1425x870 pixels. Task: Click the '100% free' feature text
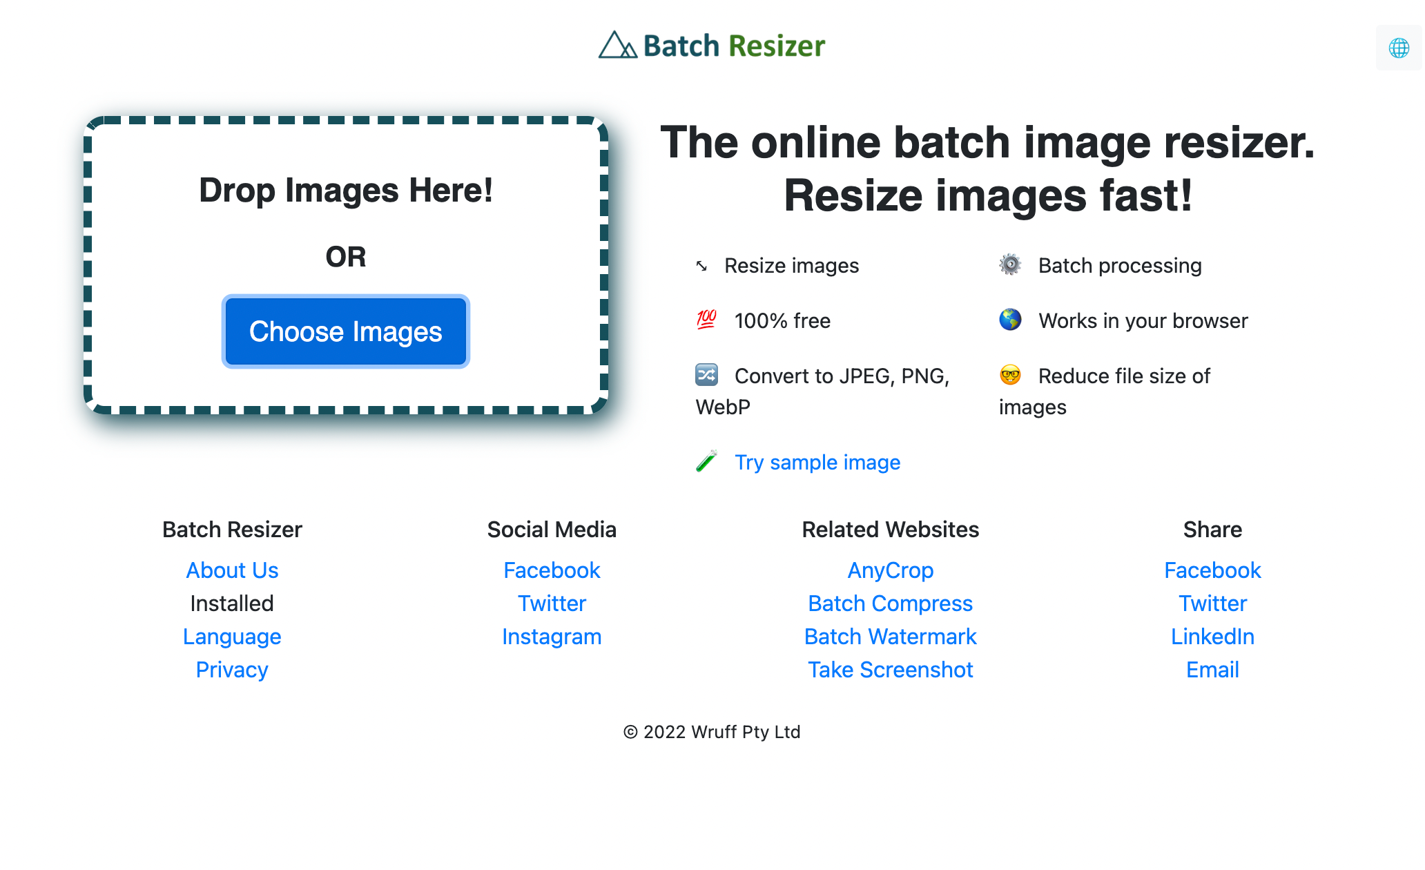coord(782,321)
